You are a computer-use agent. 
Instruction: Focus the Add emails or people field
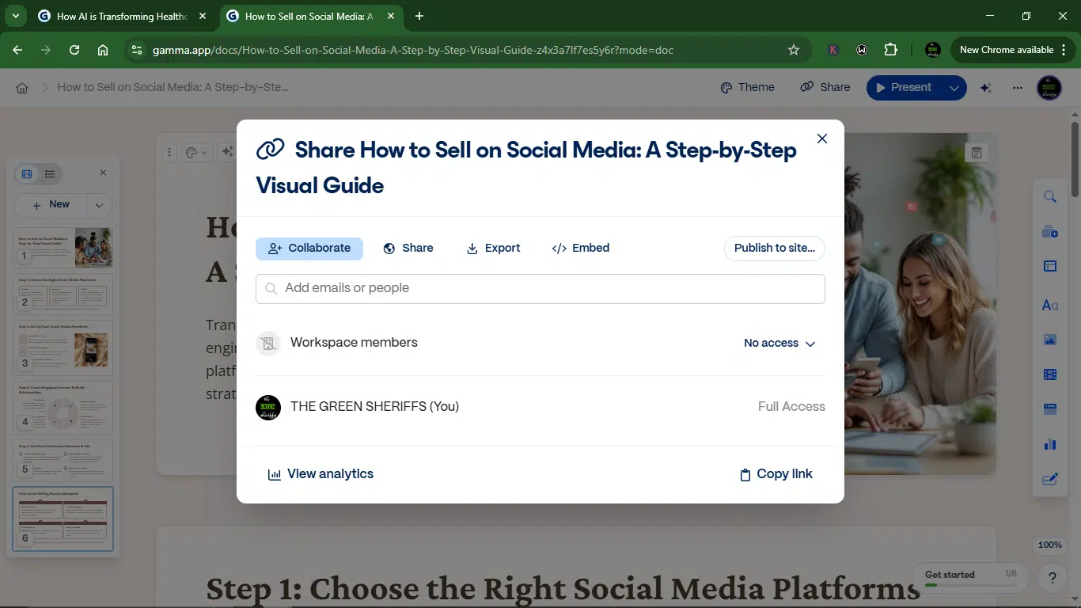(540, 288)
